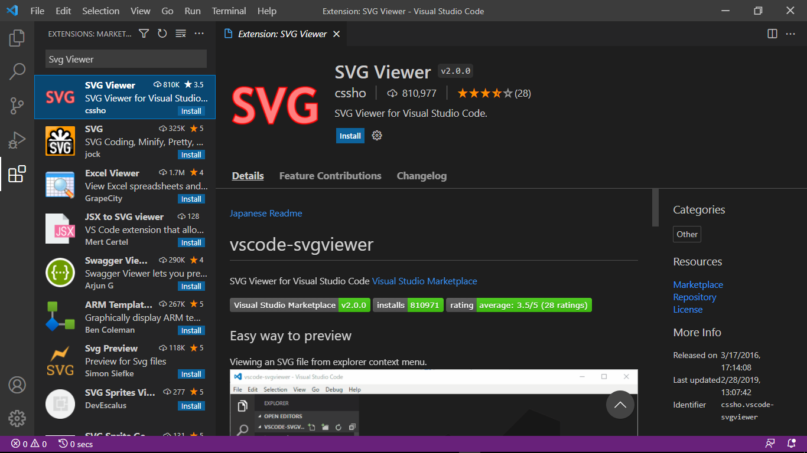Image resolution: width=807 pixels, height=453 pixels.
Task: Open notifications bell in status bar
Action: (x=792, y=444)
